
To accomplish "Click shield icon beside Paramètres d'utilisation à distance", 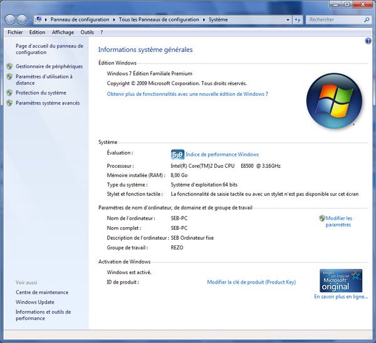I will pos(9,76).
